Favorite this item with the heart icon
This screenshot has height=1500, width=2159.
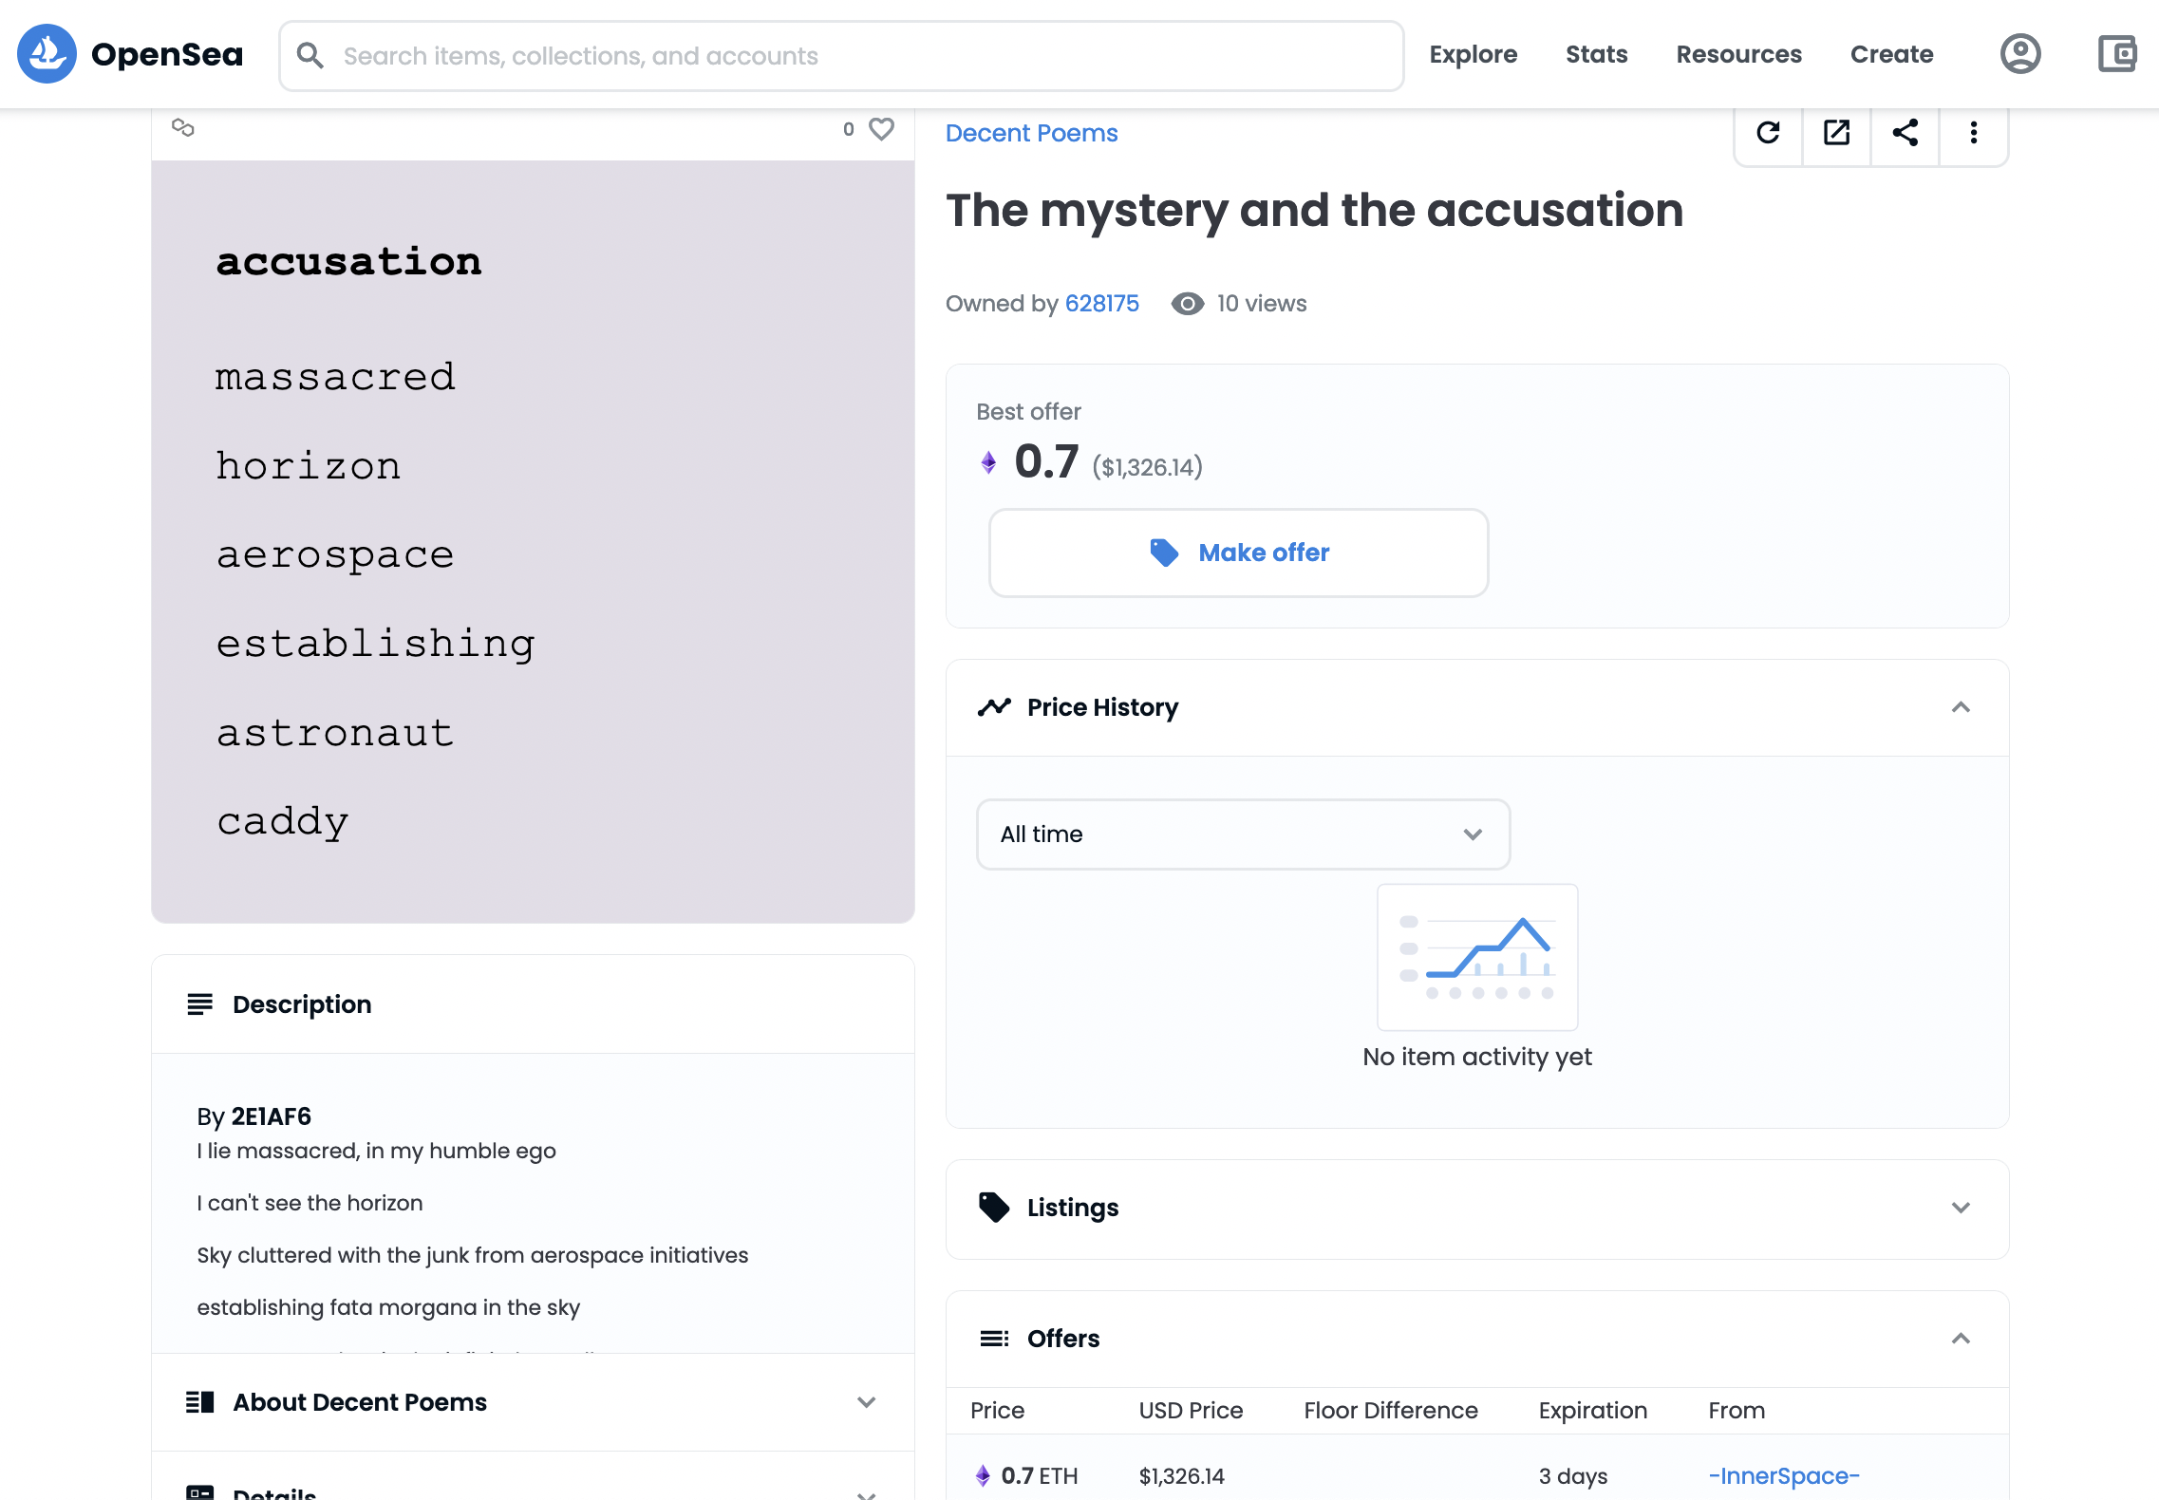coord(882,129)
